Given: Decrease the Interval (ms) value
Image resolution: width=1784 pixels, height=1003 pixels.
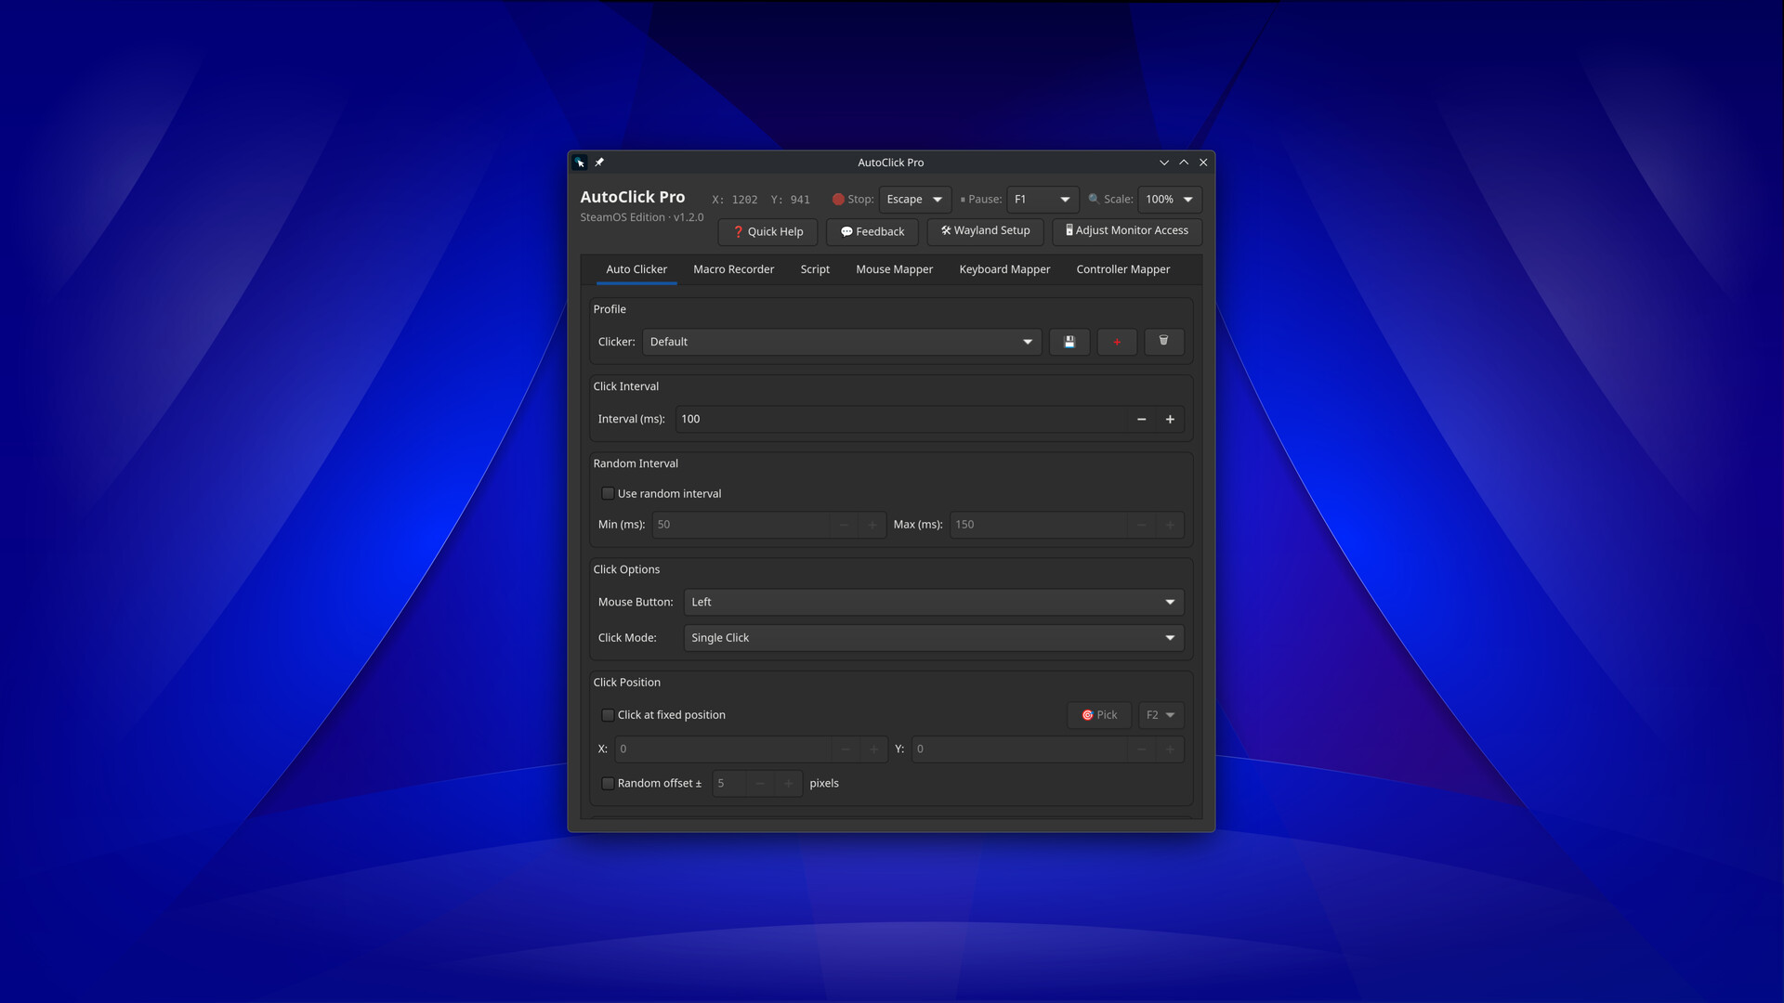Looking at the screenshot, I should click(x=1141, y=419).
